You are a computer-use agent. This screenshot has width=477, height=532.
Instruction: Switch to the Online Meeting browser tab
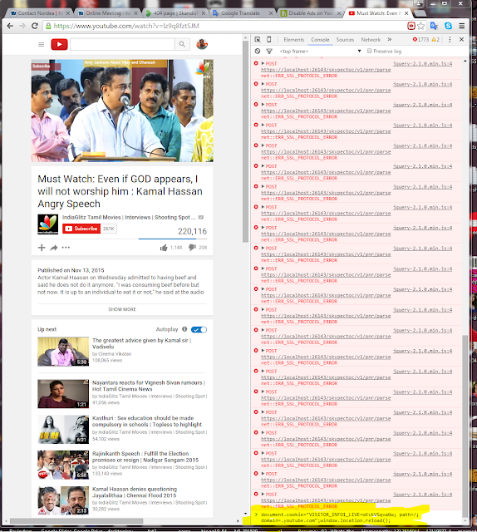click(107, 13)
